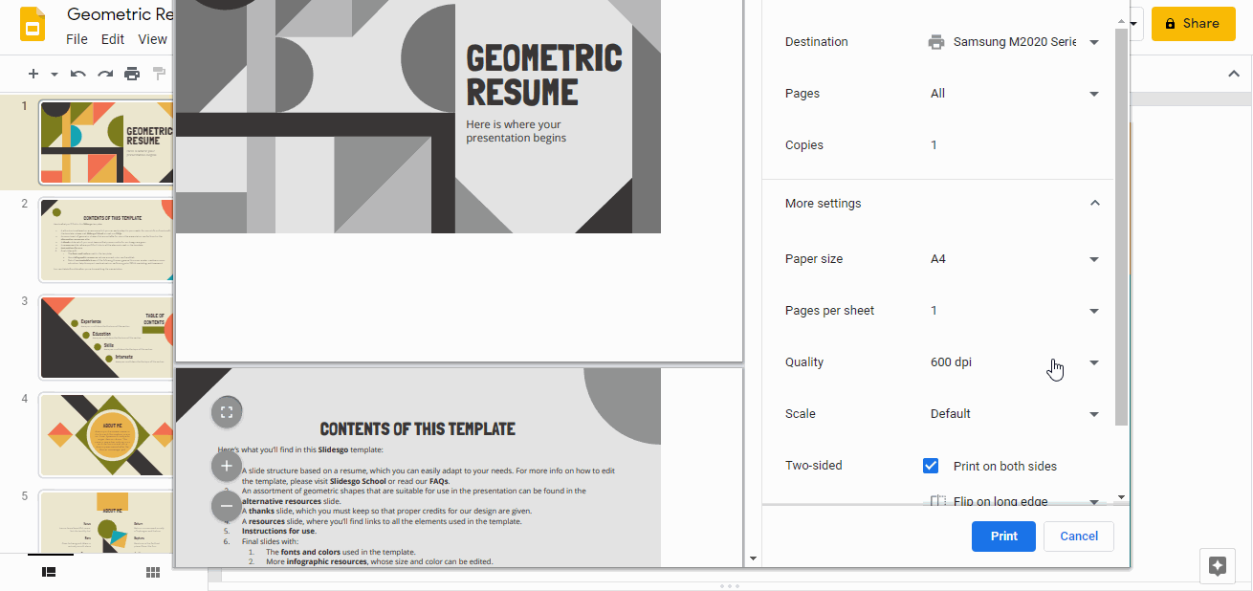Click the presentation title Geometric Re
The width and height of the screenshot is (1253, 591).
[x=121, y=15]
